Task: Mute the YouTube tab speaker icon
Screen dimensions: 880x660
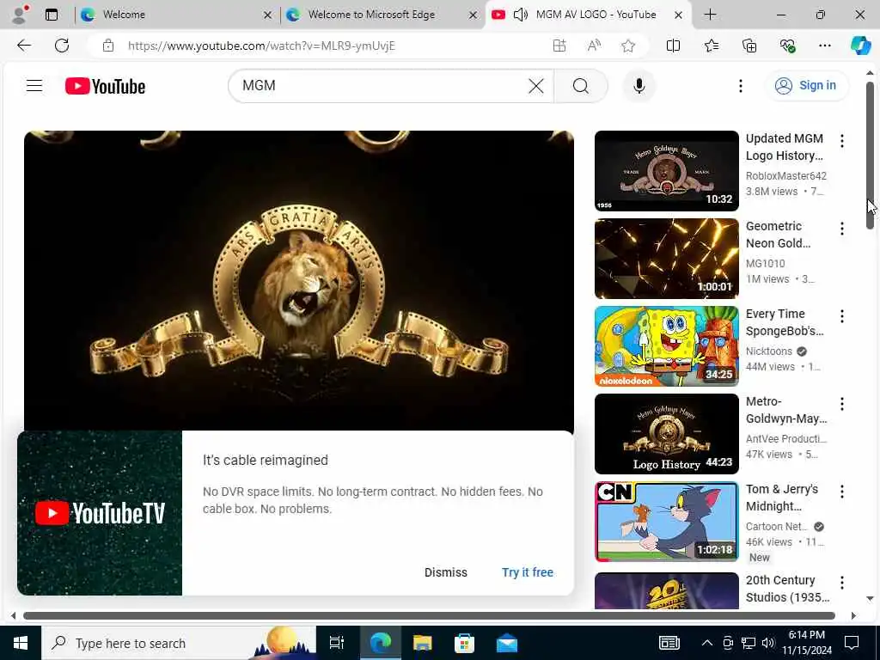Action: 520,15
